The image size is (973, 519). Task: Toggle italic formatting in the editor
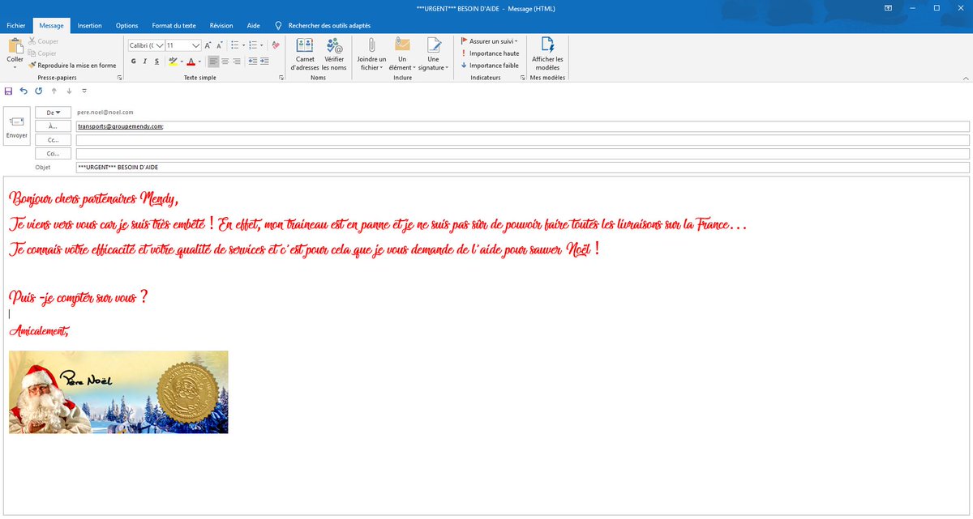(x=144, y=61)
